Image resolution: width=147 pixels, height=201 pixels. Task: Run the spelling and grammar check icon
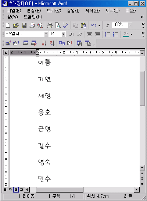point(65,25)
